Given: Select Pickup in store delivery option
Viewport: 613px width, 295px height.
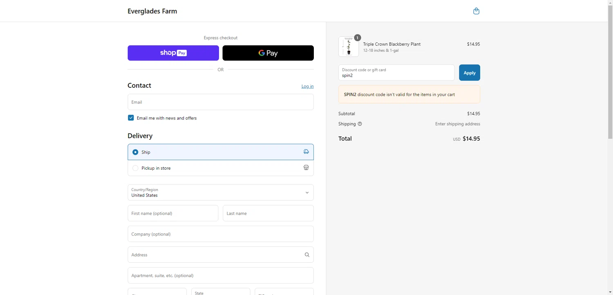Looking at the screenshot, I should point(135,168).
